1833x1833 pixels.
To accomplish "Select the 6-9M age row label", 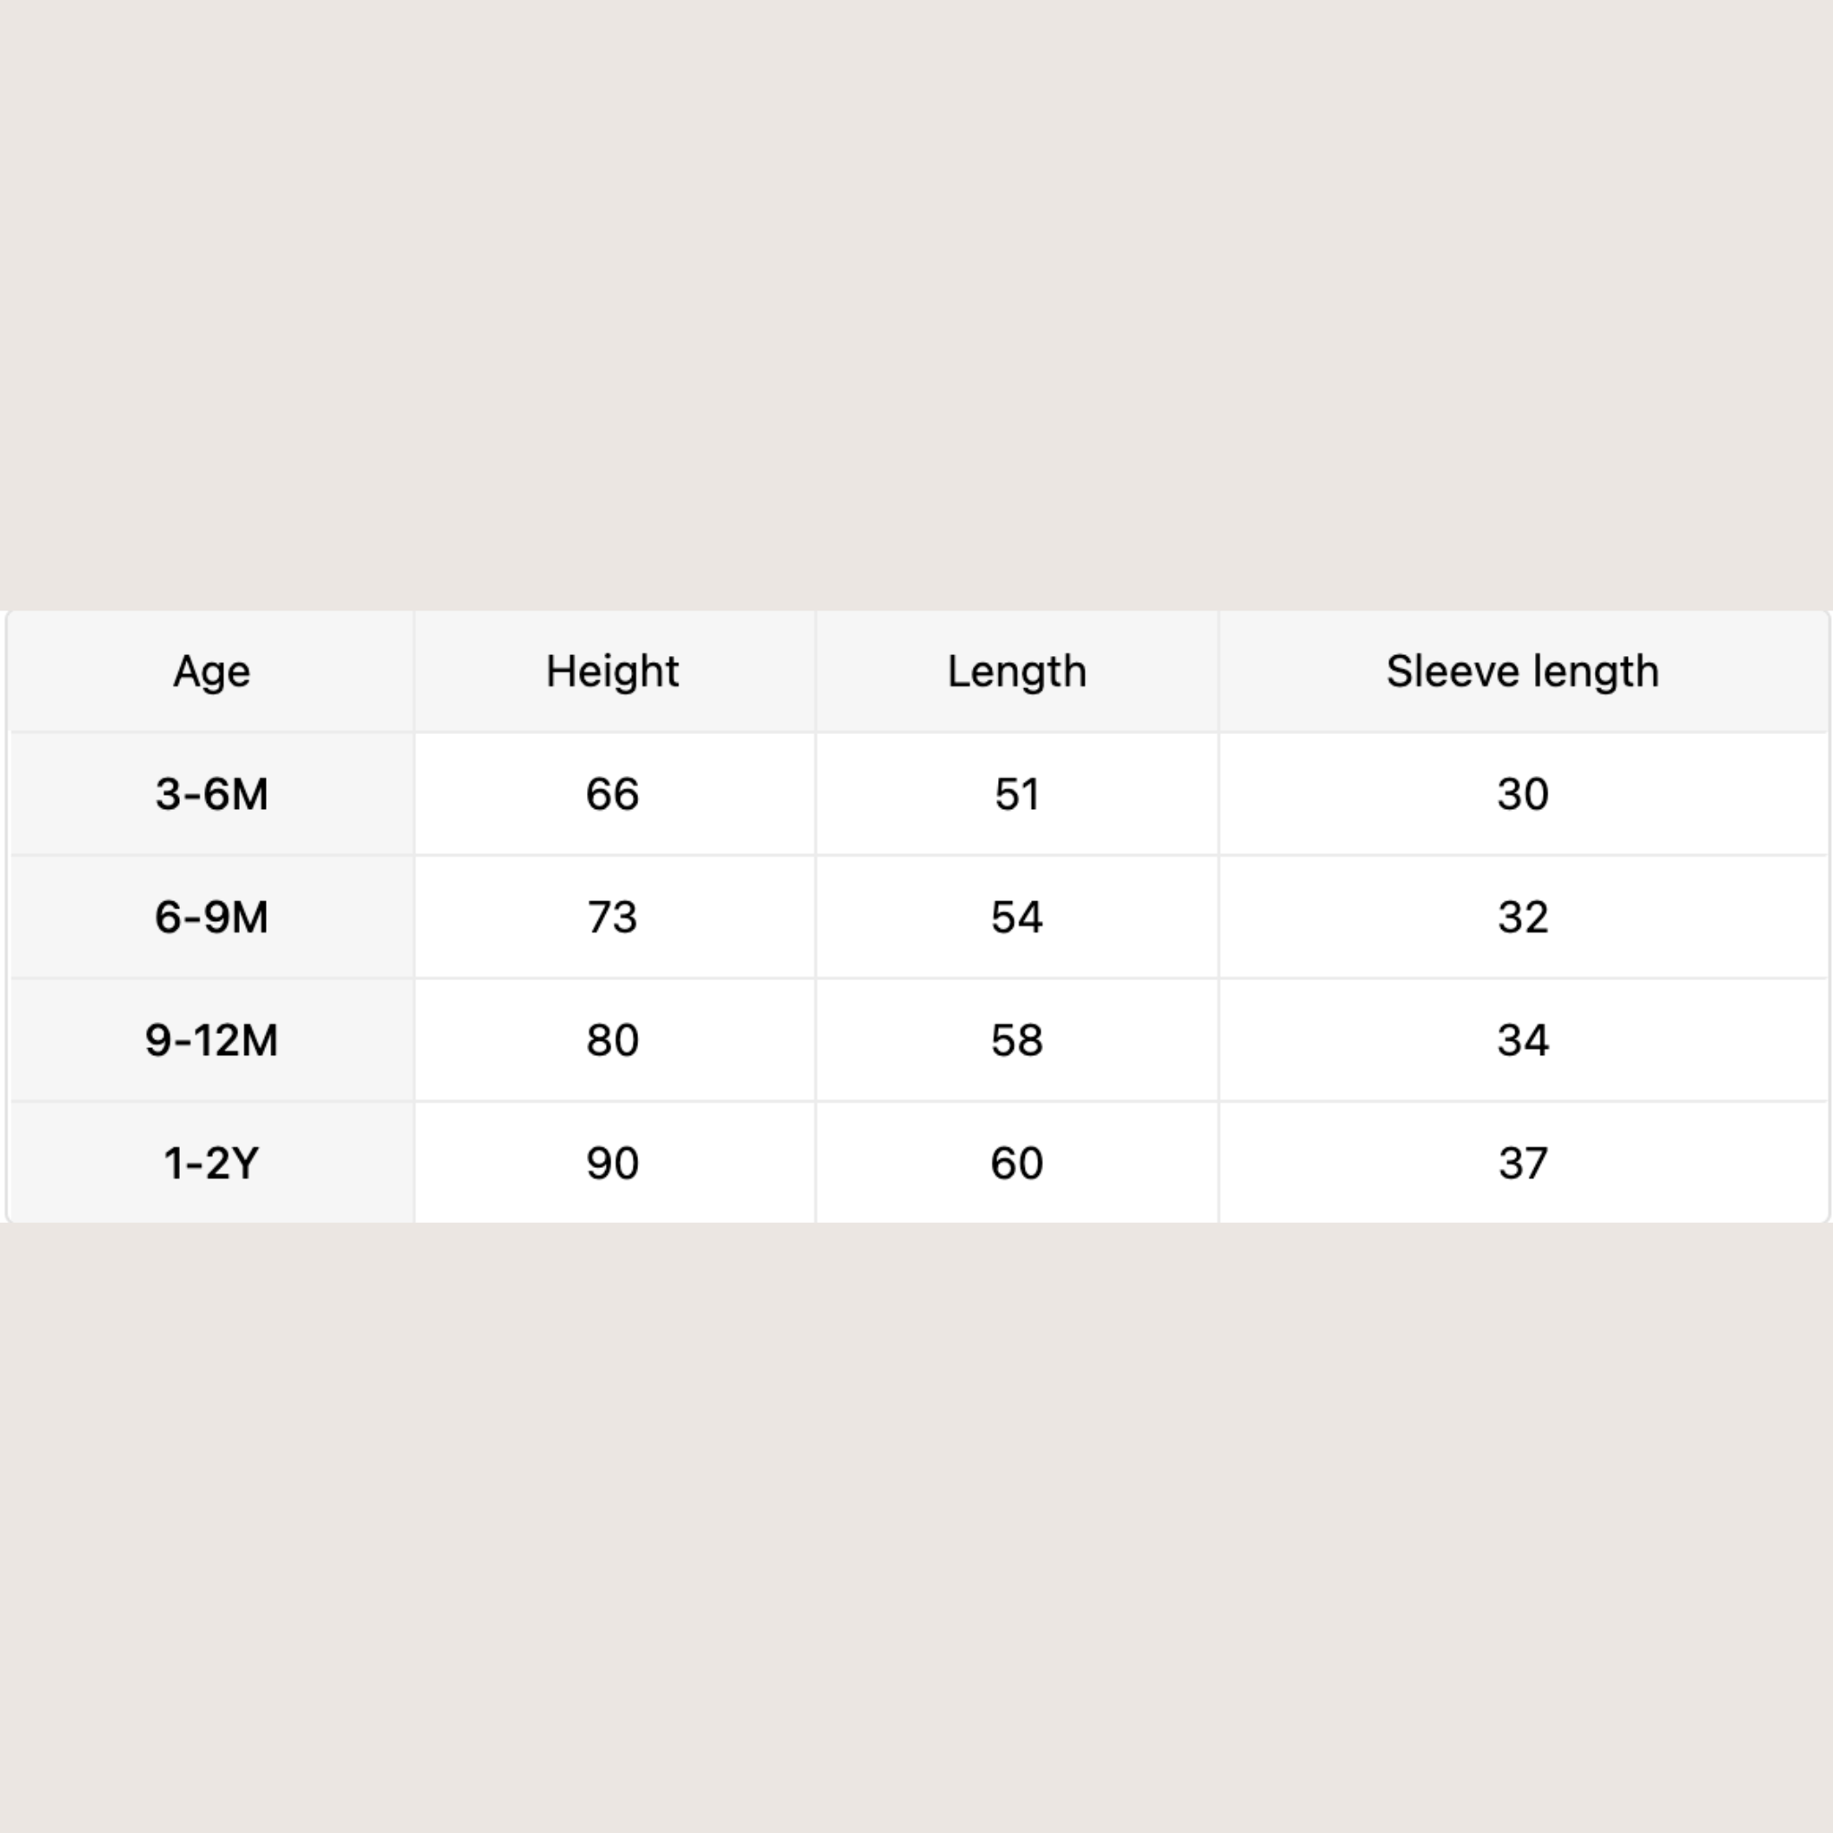I will point(211,917).
